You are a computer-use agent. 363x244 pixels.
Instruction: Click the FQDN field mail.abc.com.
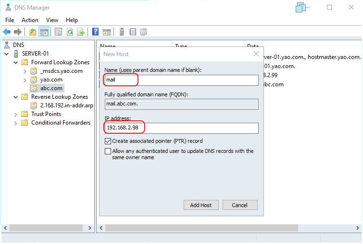(182, 104)
